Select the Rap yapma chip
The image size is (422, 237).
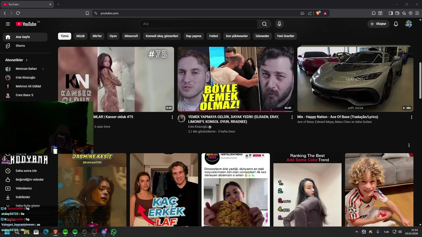[x=194, y=36]
